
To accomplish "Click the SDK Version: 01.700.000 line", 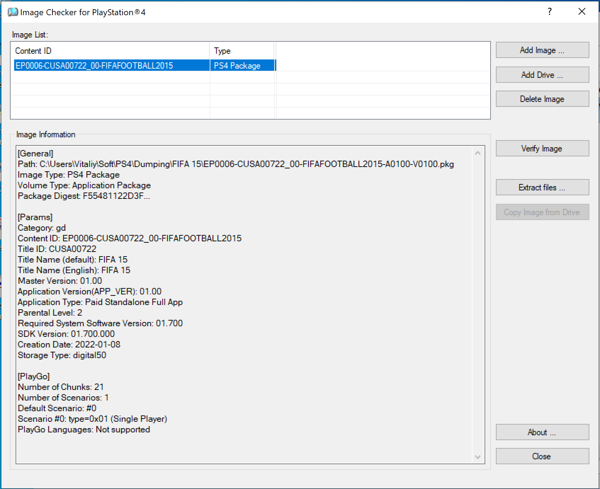I will pyautogui.click(x=66, y=334).
